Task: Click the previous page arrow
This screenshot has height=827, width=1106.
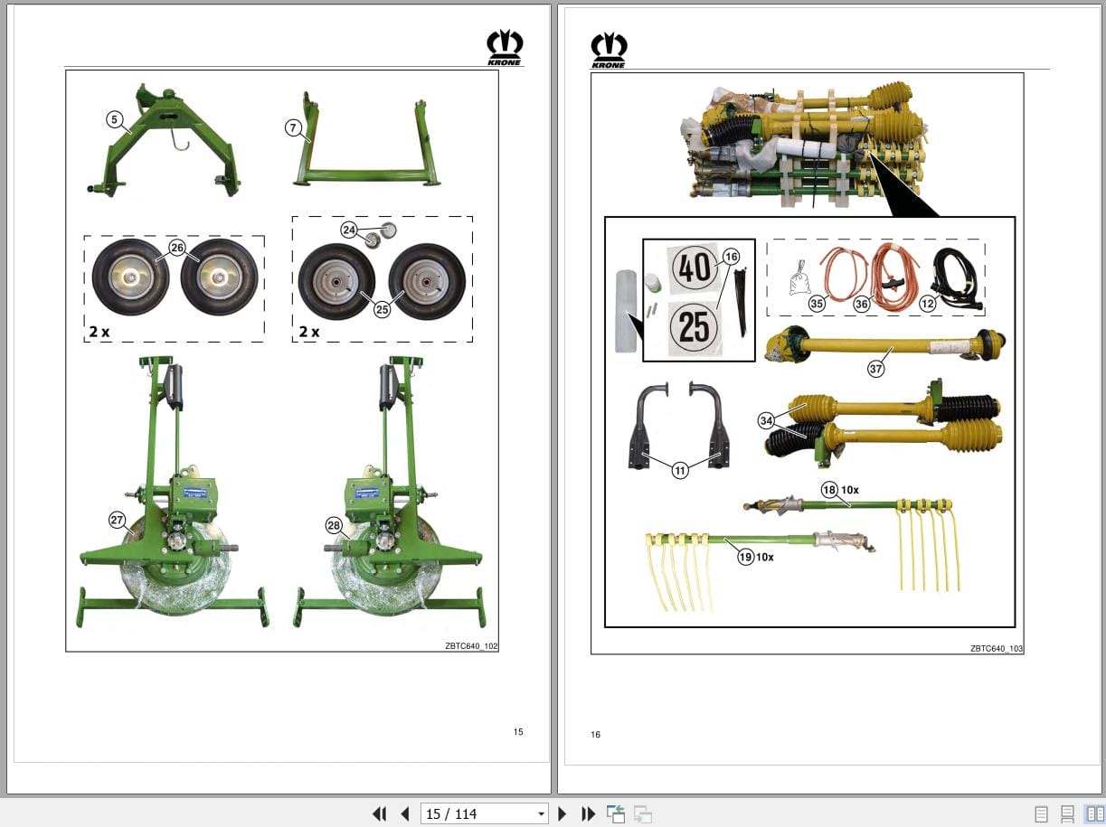Action: [404, 813]
